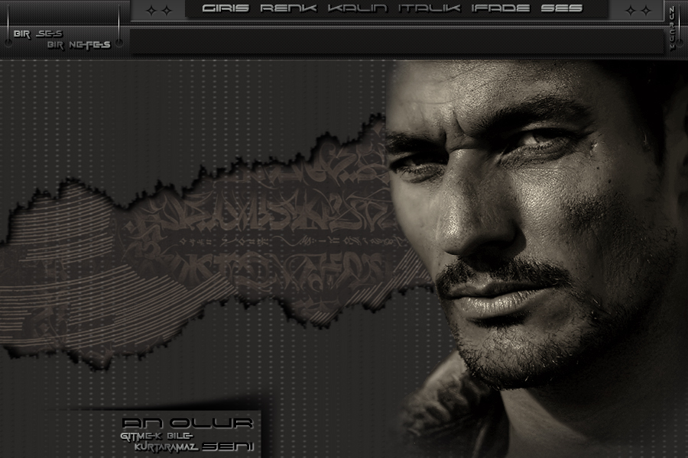Click the AN OLUR heading text
This screenshot has width=688, height=458.
pos(187,423)
